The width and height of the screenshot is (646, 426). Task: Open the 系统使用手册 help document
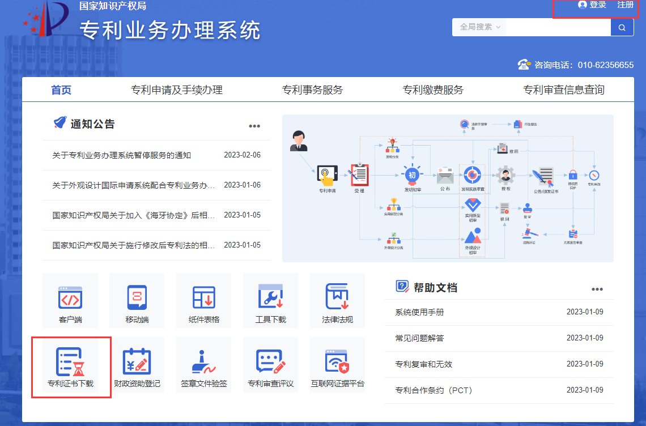pos(419,312)
